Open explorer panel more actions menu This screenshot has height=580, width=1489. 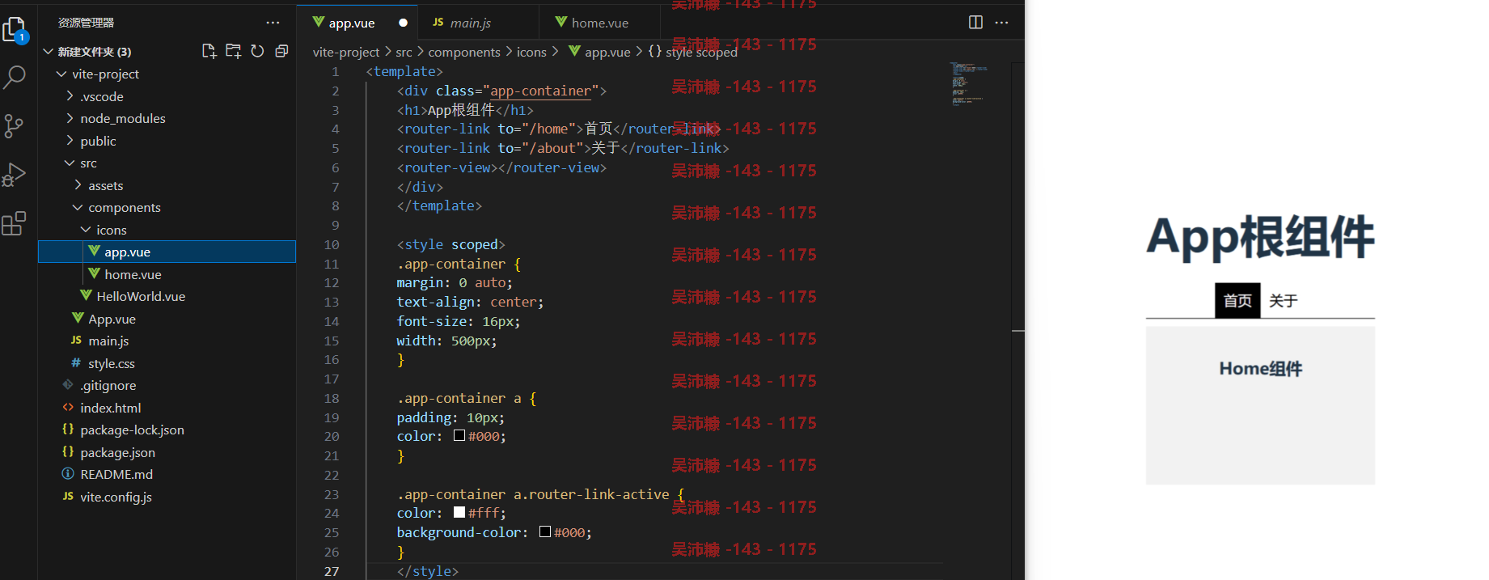click(273, 23)
